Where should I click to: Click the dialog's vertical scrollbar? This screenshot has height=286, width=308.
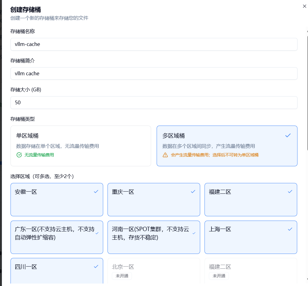(307, 154)
